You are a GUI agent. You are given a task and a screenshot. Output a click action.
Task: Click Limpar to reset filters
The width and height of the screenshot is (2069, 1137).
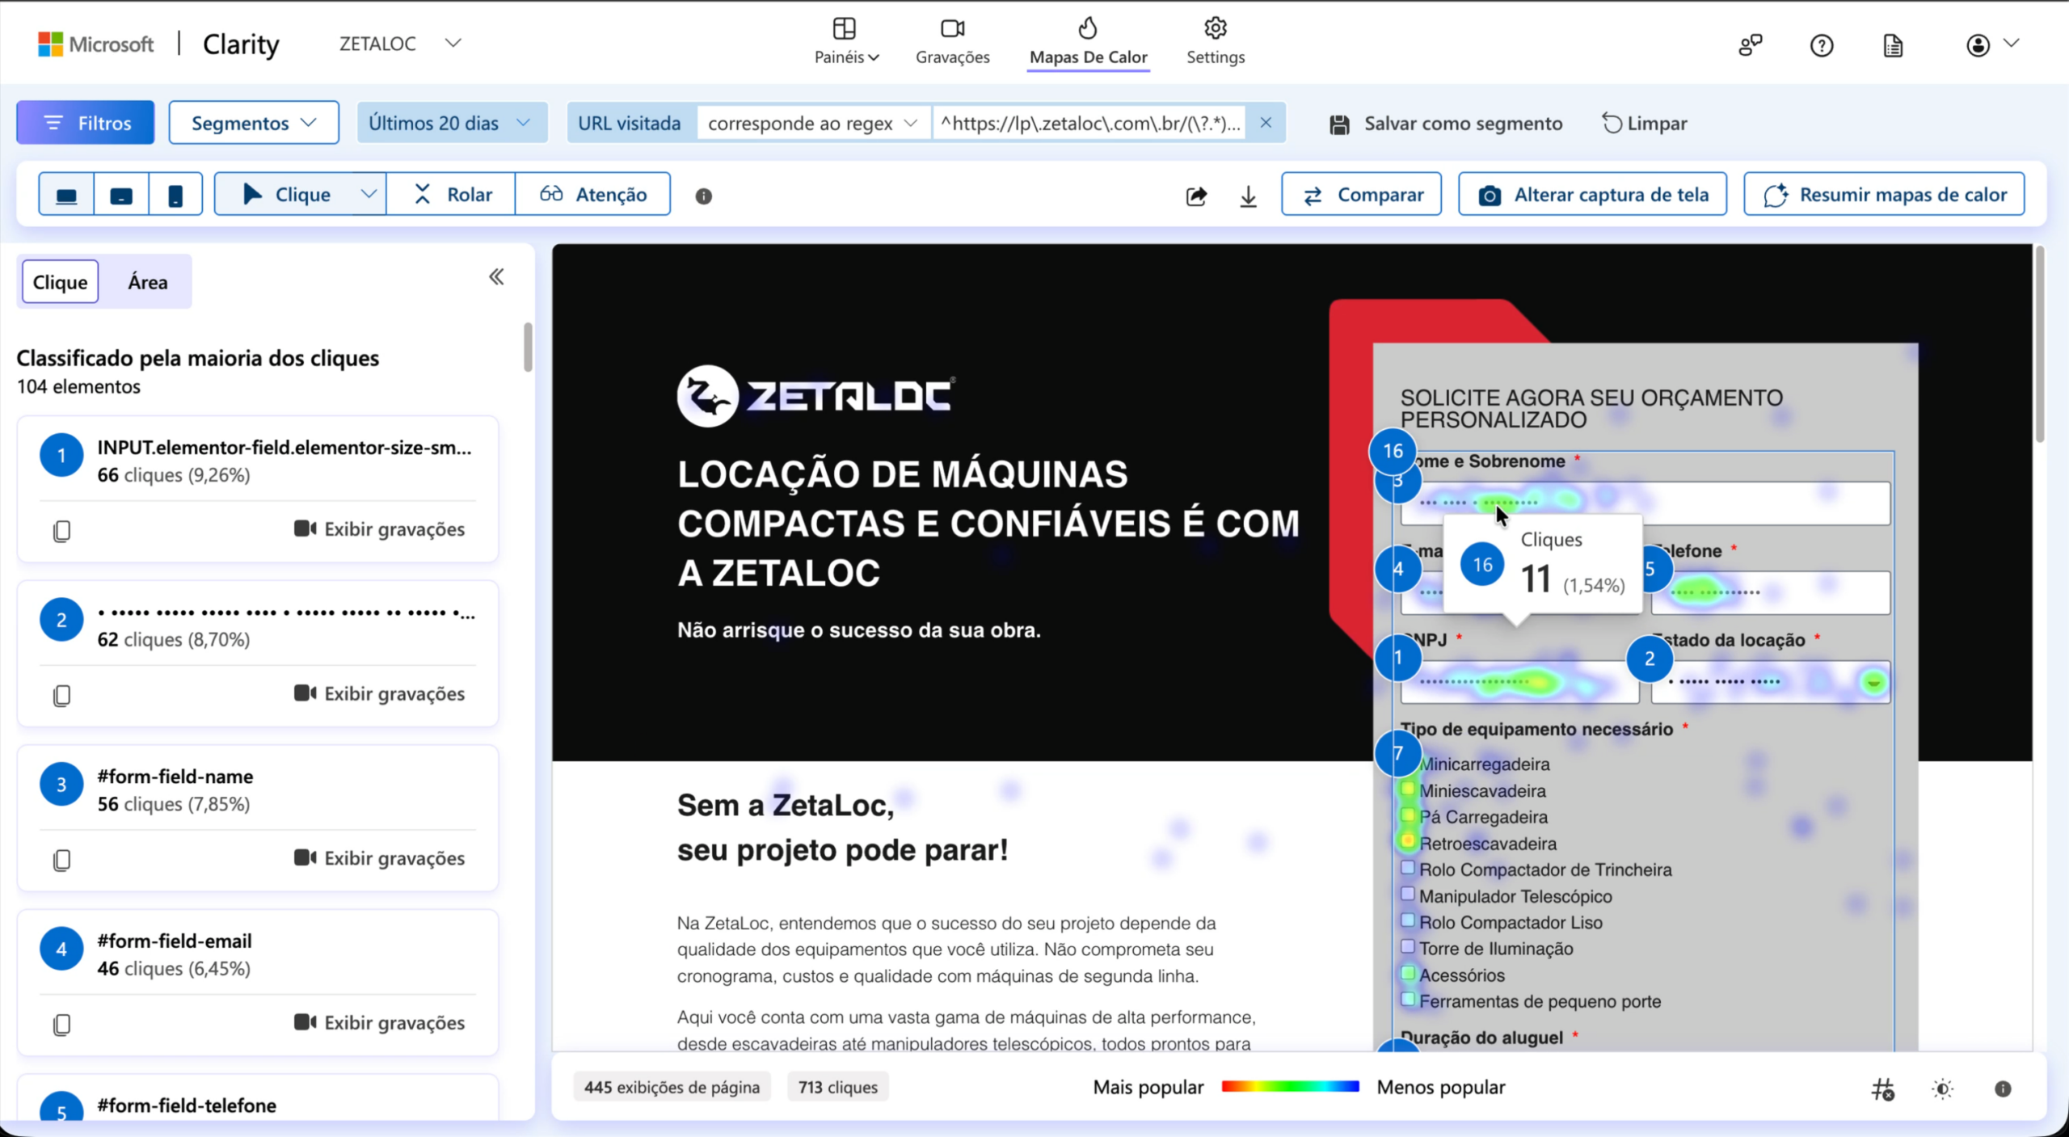[1645, 124]
